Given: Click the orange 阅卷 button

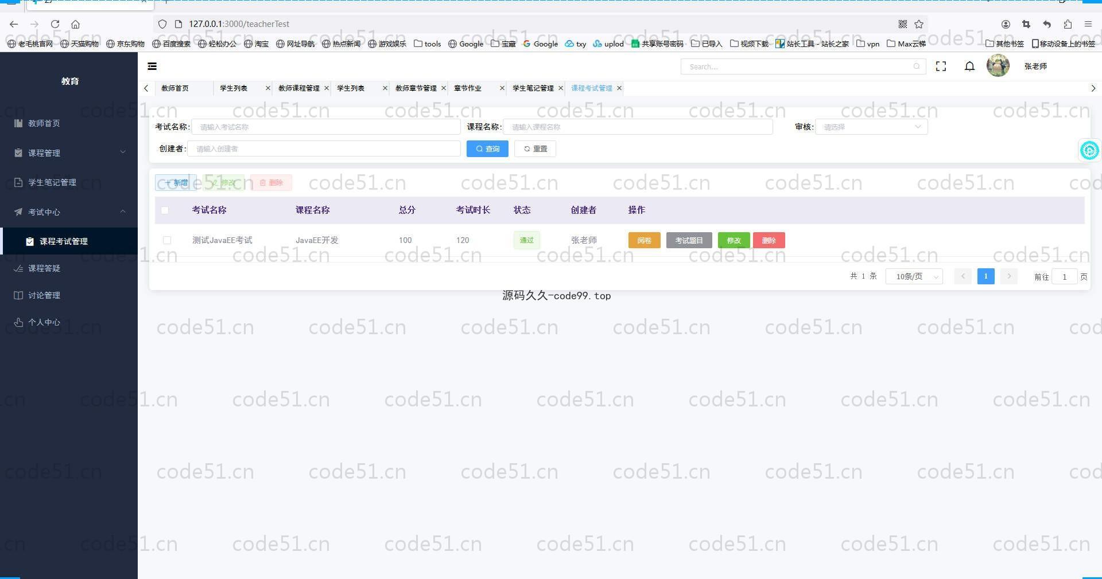Looking at the screenshot, I should [x=644, y=240].
